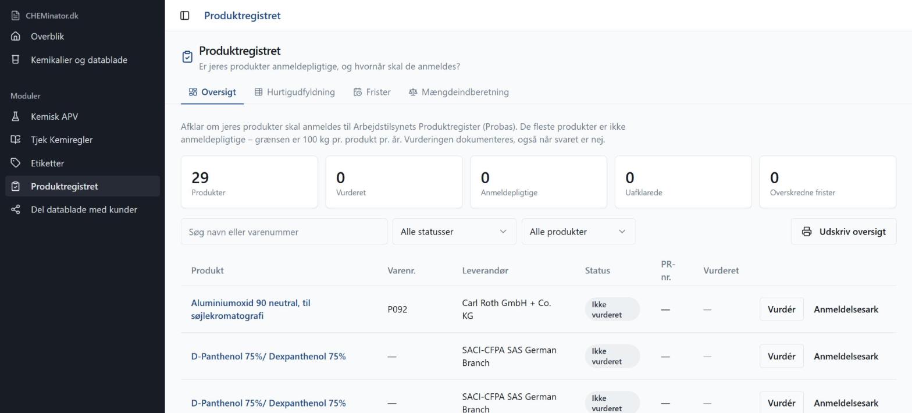Click the Tjek Kemiregler book icon
This screenshot has width=912, height=413.
(x=16, y=140)
